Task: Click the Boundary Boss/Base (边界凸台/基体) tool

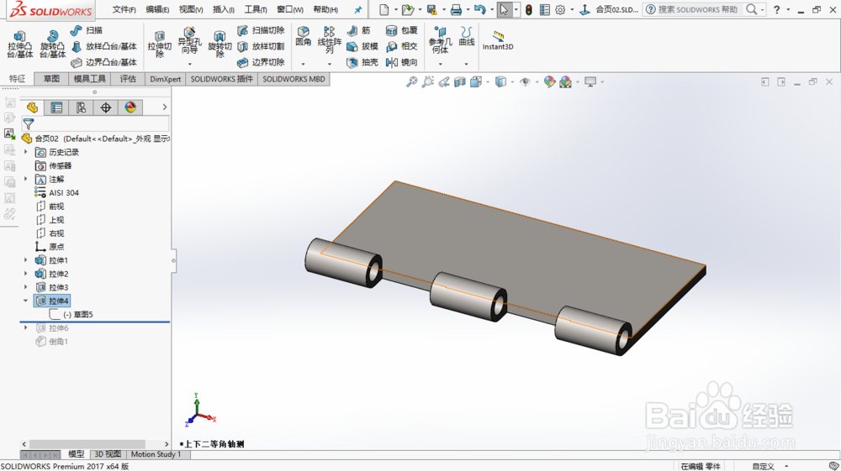Action: (104, 63)
